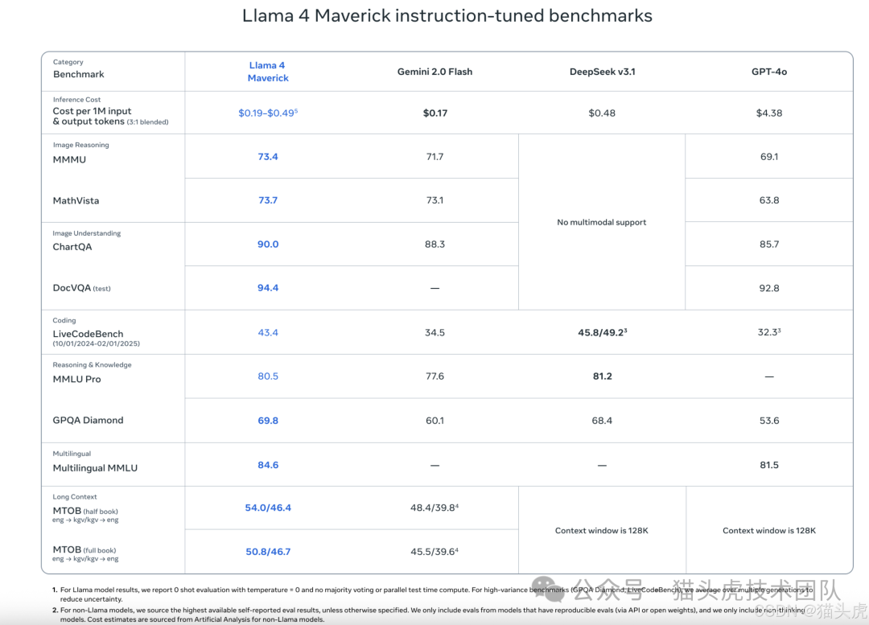Select the MTOB half book score '48.4/39.8'
Screen dimensions: 869x625
point(434,508)
